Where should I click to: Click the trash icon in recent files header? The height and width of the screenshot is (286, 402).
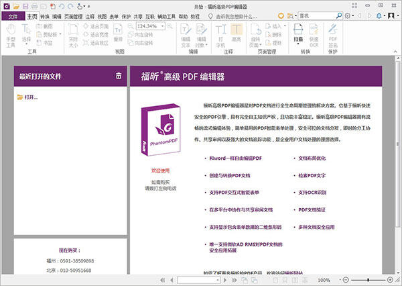click(x=119, y=76)
